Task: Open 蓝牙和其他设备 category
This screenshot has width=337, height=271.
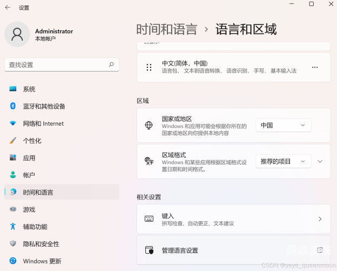Action: coord(62,106)
